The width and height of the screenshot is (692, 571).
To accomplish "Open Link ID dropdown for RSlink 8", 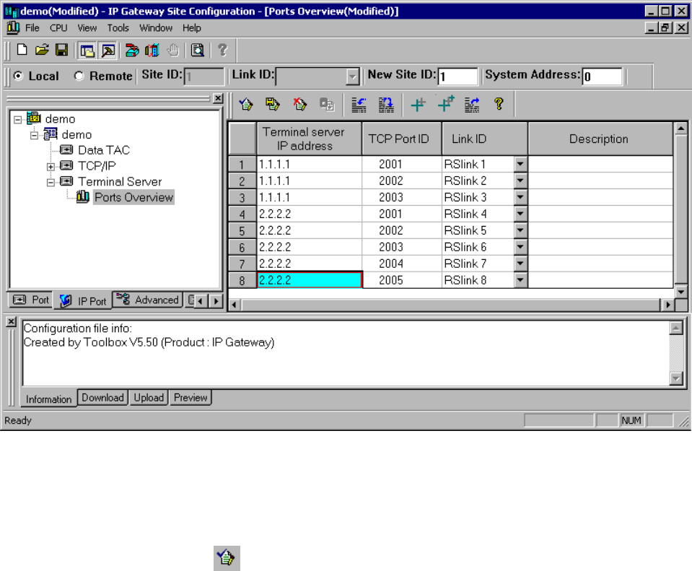I will coord(520,280).
